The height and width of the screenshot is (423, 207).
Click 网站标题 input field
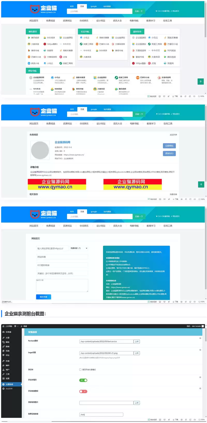coord(62,257)
